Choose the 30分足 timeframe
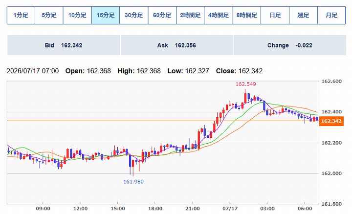The image size is (352, 214). [134, 15]
